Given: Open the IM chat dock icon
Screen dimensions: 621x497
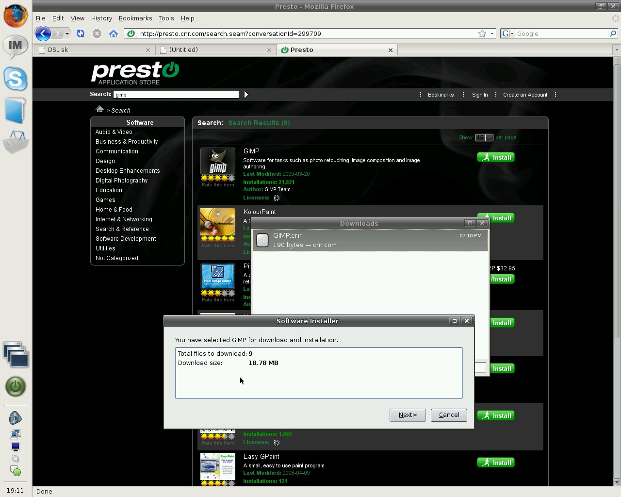Looking at the screenshot, I should pyautogui.click(x=16, y=46).
